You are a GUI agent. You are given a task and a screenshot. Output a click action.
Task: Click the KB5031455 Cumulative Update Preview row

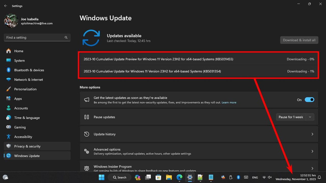click(x=199, y=59)
